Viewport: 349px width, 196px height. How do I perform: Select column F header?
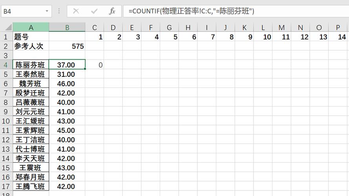(151, 27)
